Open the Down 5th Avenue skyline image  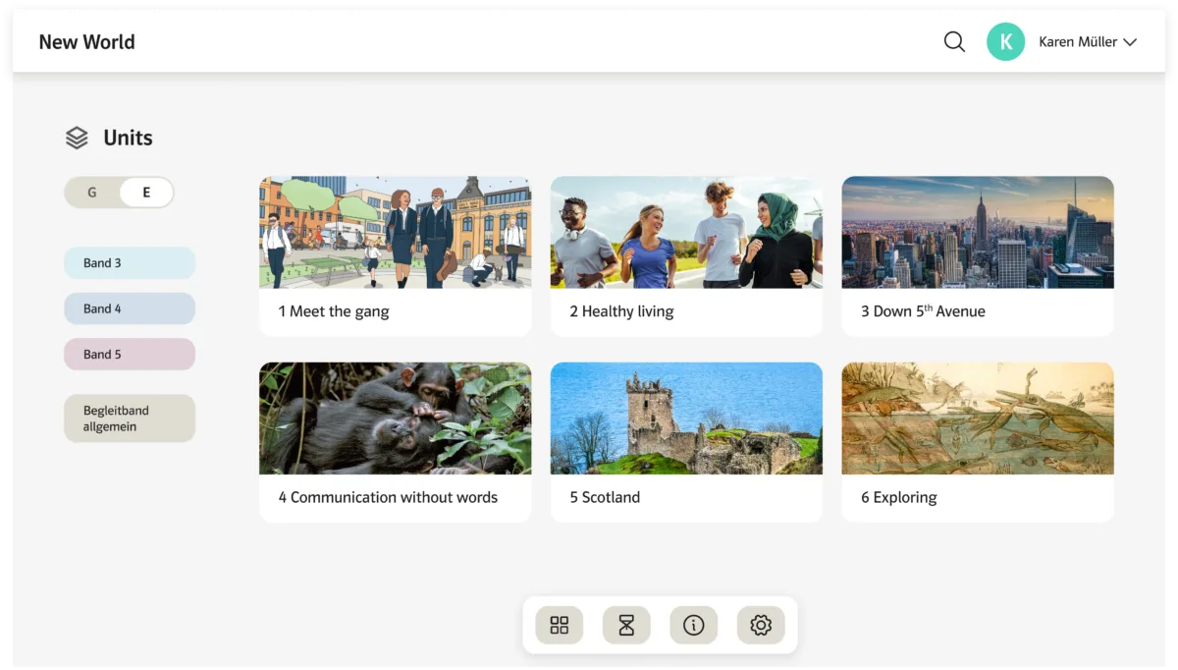tap(978, 232)
